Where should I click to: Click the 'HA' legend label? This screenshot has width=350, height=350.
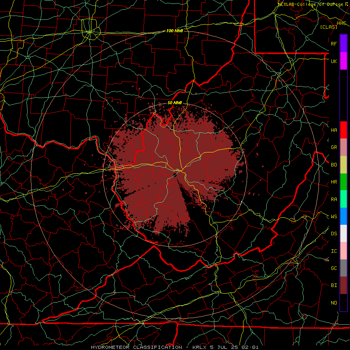(334, 130)
